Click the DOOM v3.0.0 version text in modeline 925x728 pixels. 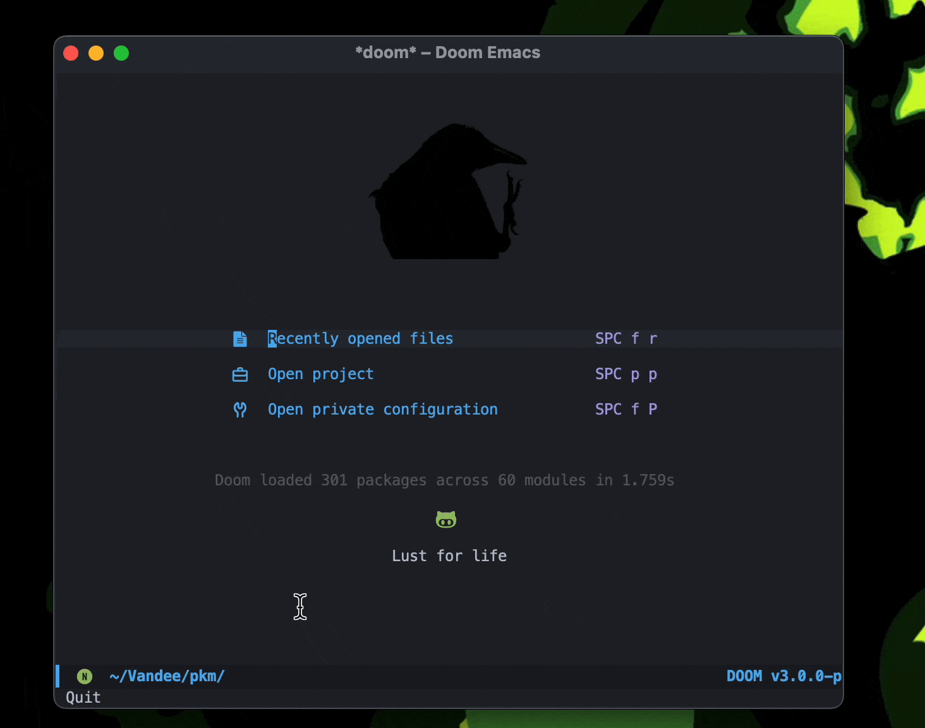tap(783, 676)
